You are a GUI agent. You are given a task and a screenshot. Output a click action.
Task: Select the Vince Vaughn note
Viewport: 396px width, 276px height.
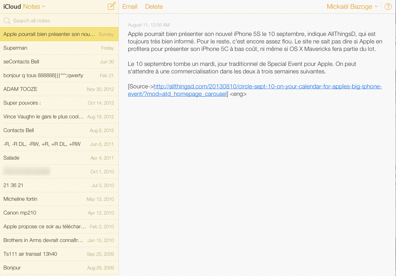pos(59,117)
